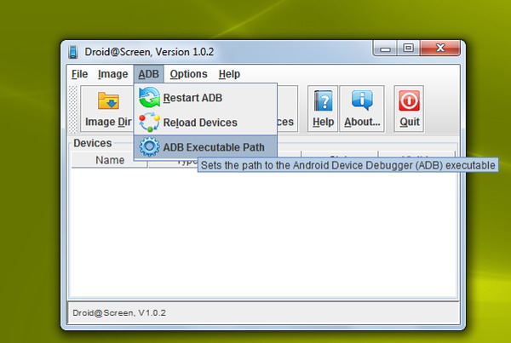Open the Image menu
This screenshot has width=511, height=343.
[x=112, y=74]
